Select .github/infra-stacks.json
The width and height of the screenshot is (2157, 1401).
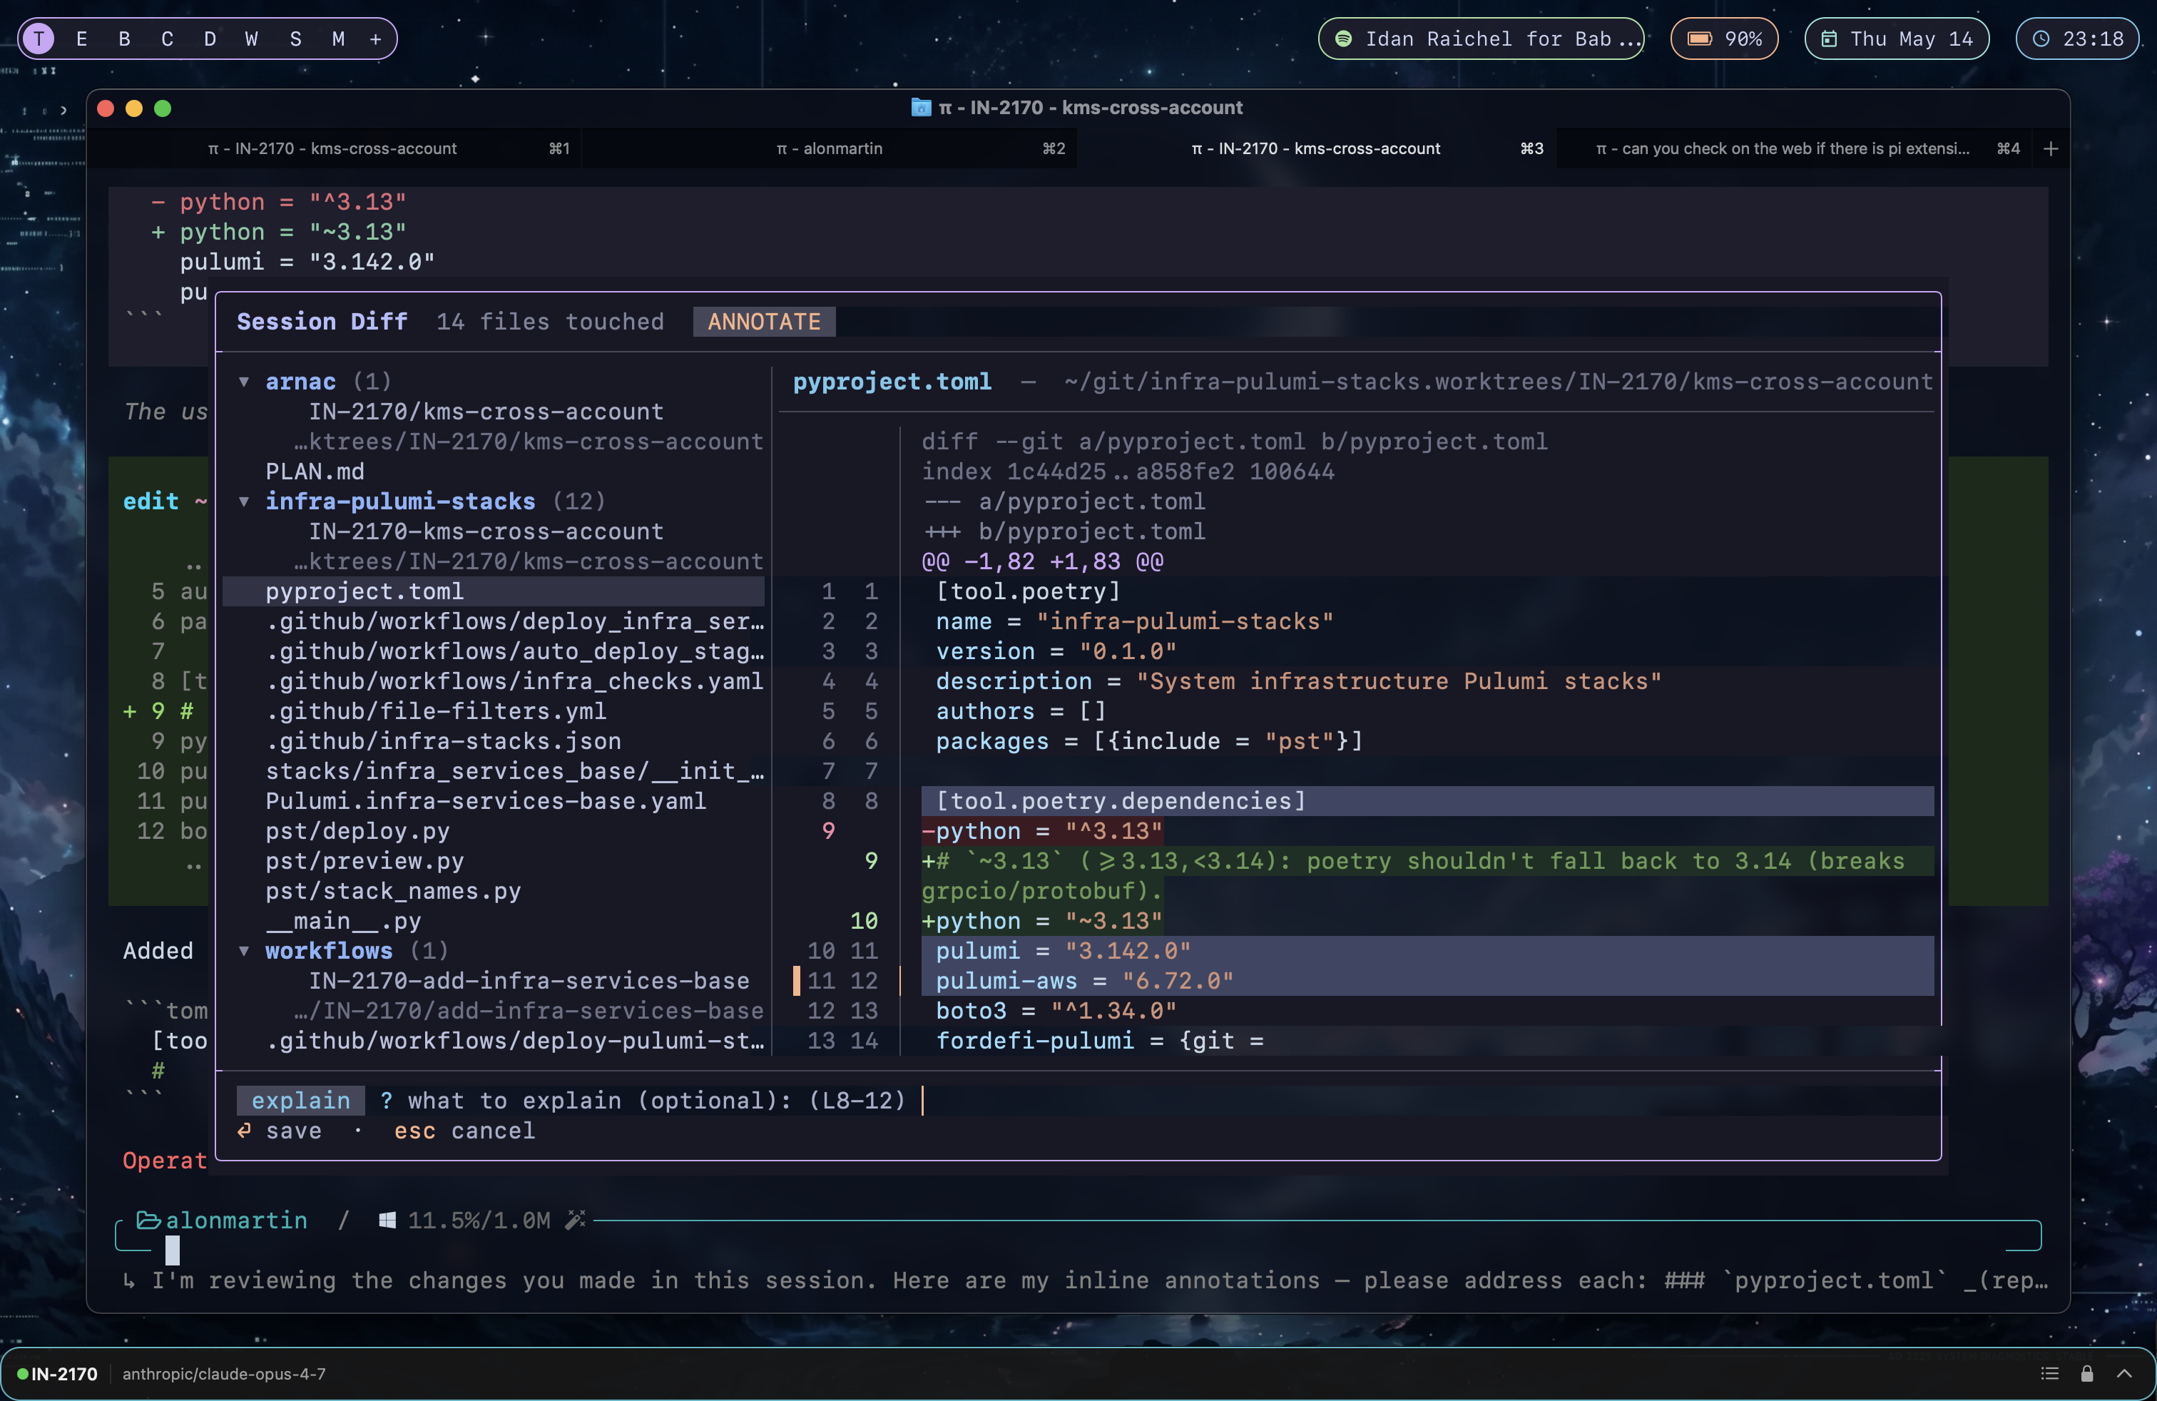[x=443, y=741]
